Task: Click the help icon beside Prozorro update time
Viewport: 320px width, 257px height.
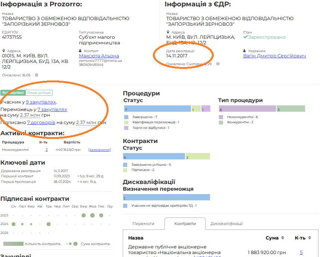Action: pos(37,75)
